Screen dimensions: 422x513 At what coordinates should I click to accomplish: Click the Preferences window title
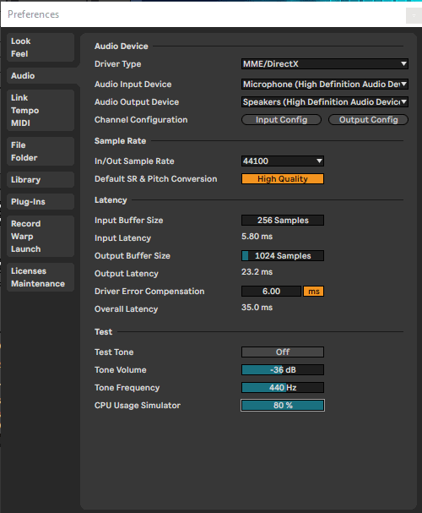coord(33,14)
